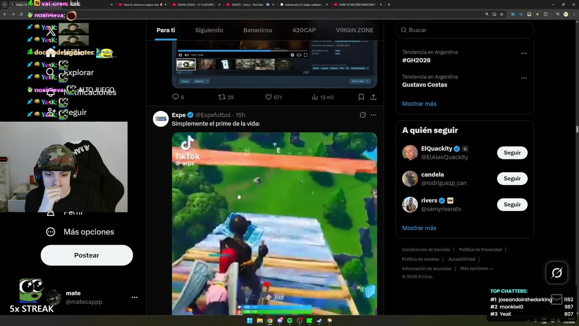
Task: Open Expe's Fortnite TikTok video
Action: click(x=275, y=224)
